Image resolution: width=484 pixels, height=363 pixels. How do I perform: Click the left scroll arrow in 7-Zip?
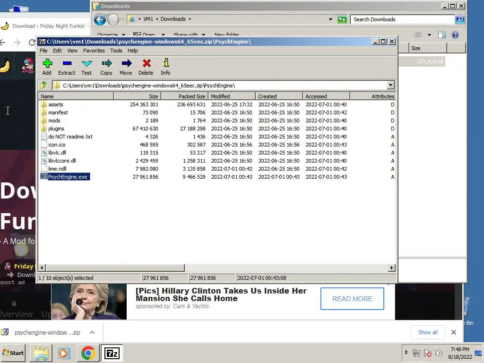42,268
